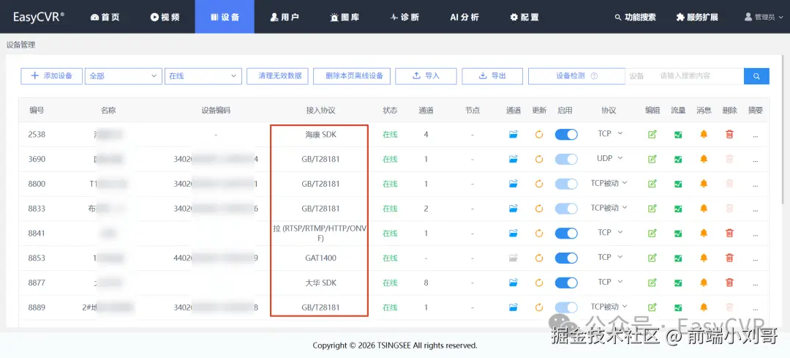790x358 pixels.
Task: Open the 用户 users tab
Action: pyautogui.click(x=284, y=17)
